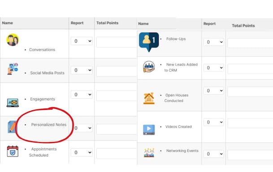
Task: Click the Conversations couple icon
Action: (13, 40)
